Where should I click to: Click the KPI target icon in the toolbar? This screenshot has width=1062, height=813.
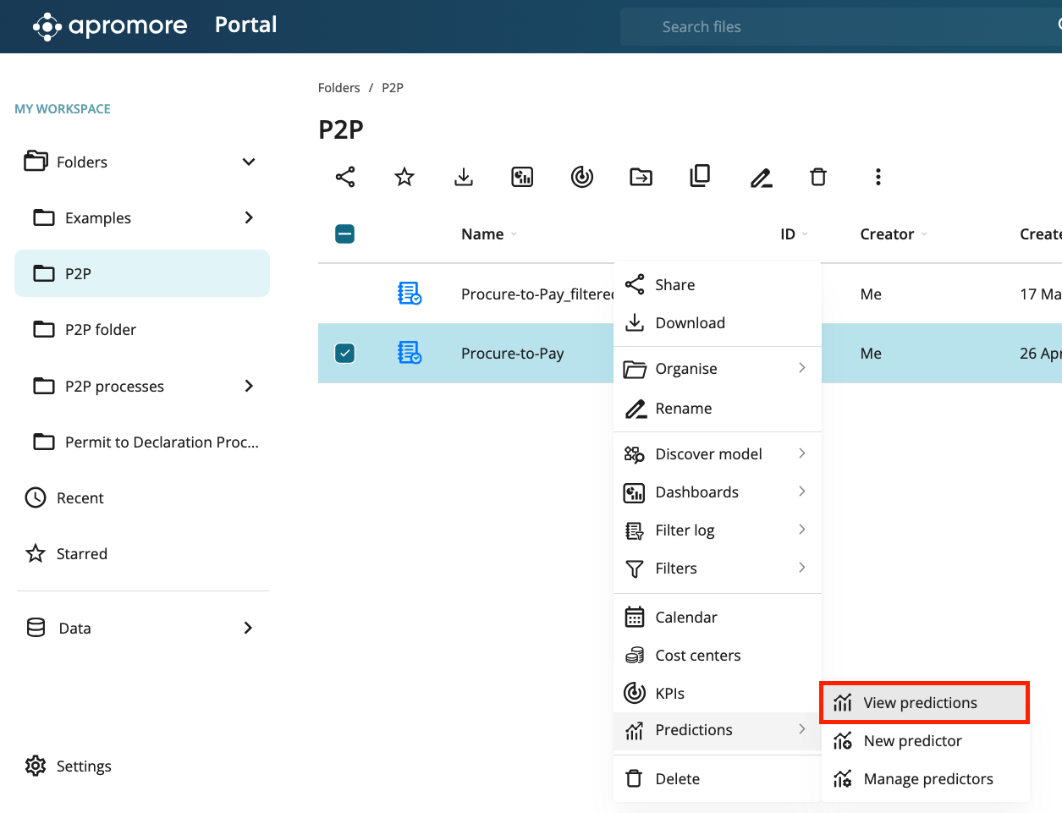pos(582,177)
